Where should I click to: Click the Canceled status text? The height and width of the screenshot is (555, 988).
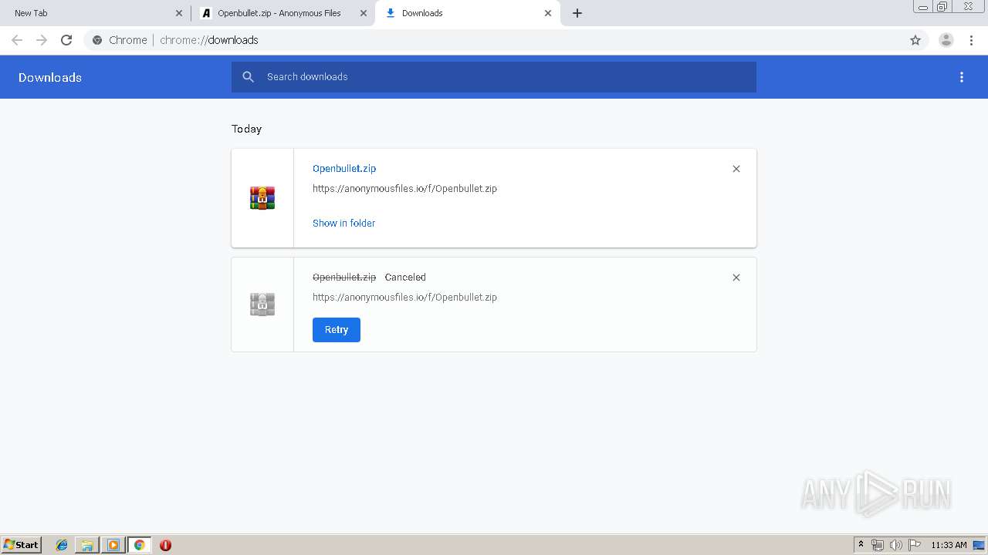(405, 277)
